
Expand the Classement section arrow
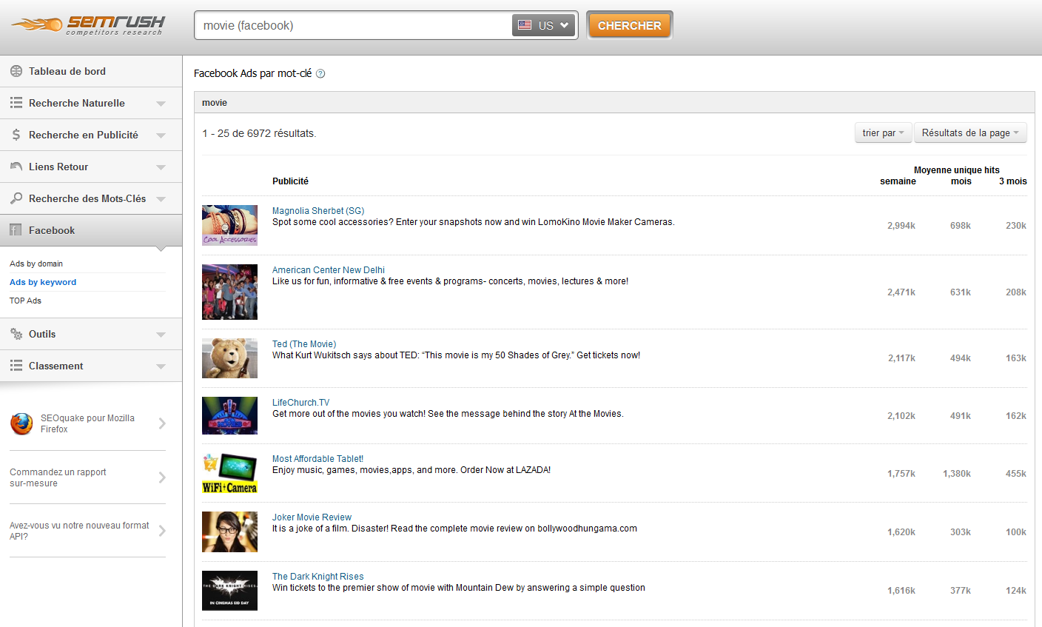click(x=161, y=366)
